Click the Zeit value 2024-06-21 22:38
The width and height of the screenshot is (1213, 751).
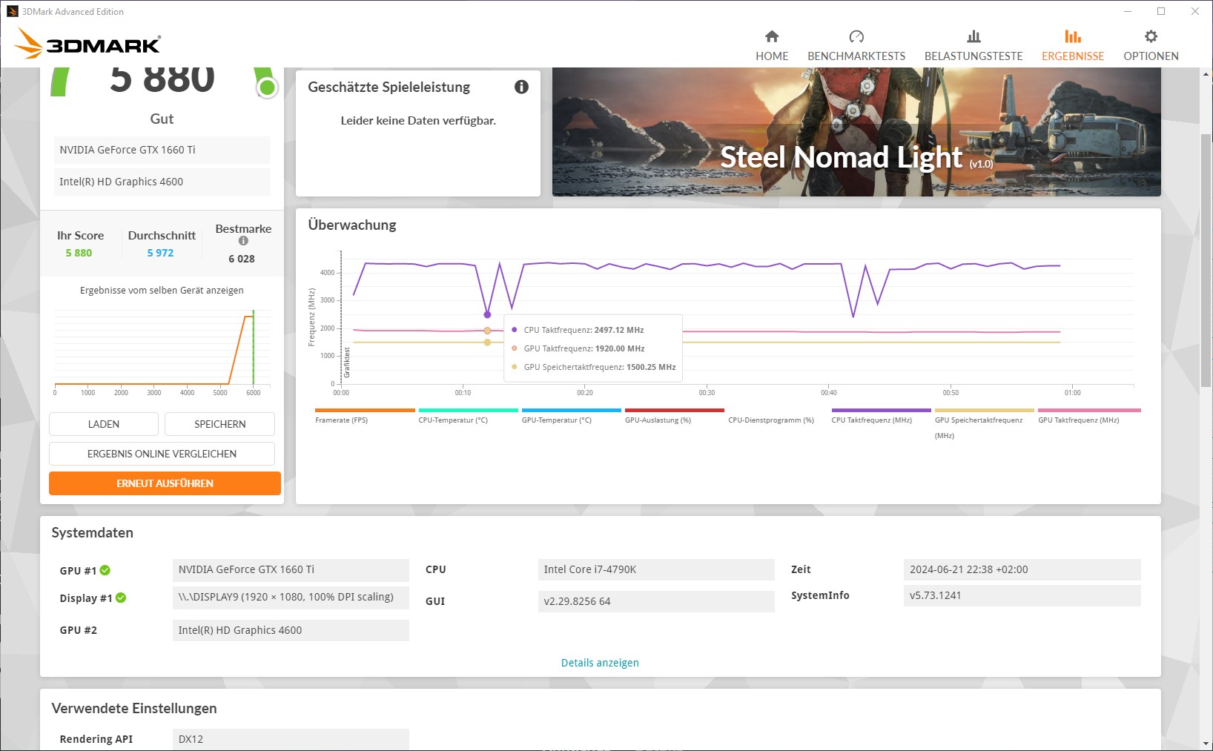tap(1022, 569)
